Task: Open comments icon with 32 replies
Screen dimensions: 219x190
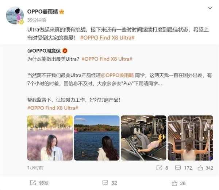Action: pos(105,183)
